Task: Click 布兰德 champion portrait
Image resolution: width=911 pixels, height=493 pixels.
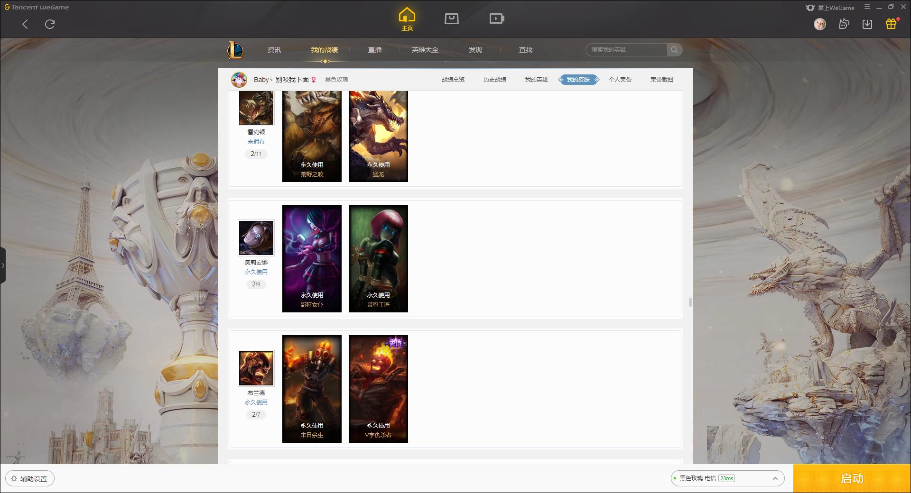Action: click(256, 368)
